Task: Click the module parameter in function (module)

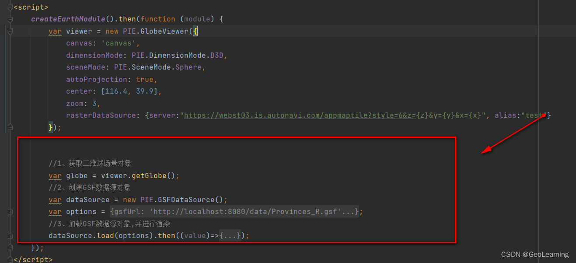Action: click(x=197, y=19)
